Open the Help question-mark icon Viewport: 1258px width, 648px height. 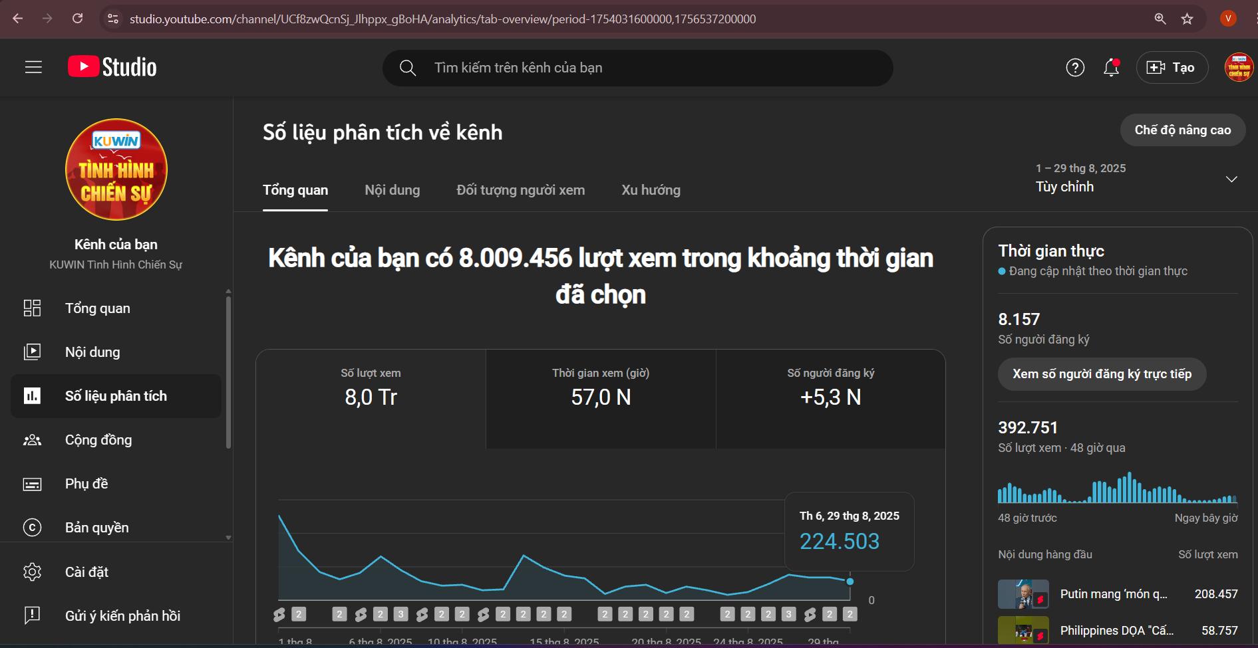click(1075, 67)
